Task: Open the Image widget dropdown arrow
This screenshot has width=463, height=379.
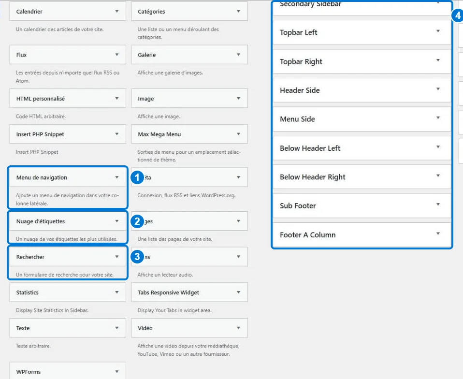Action: tap(238, 98)
